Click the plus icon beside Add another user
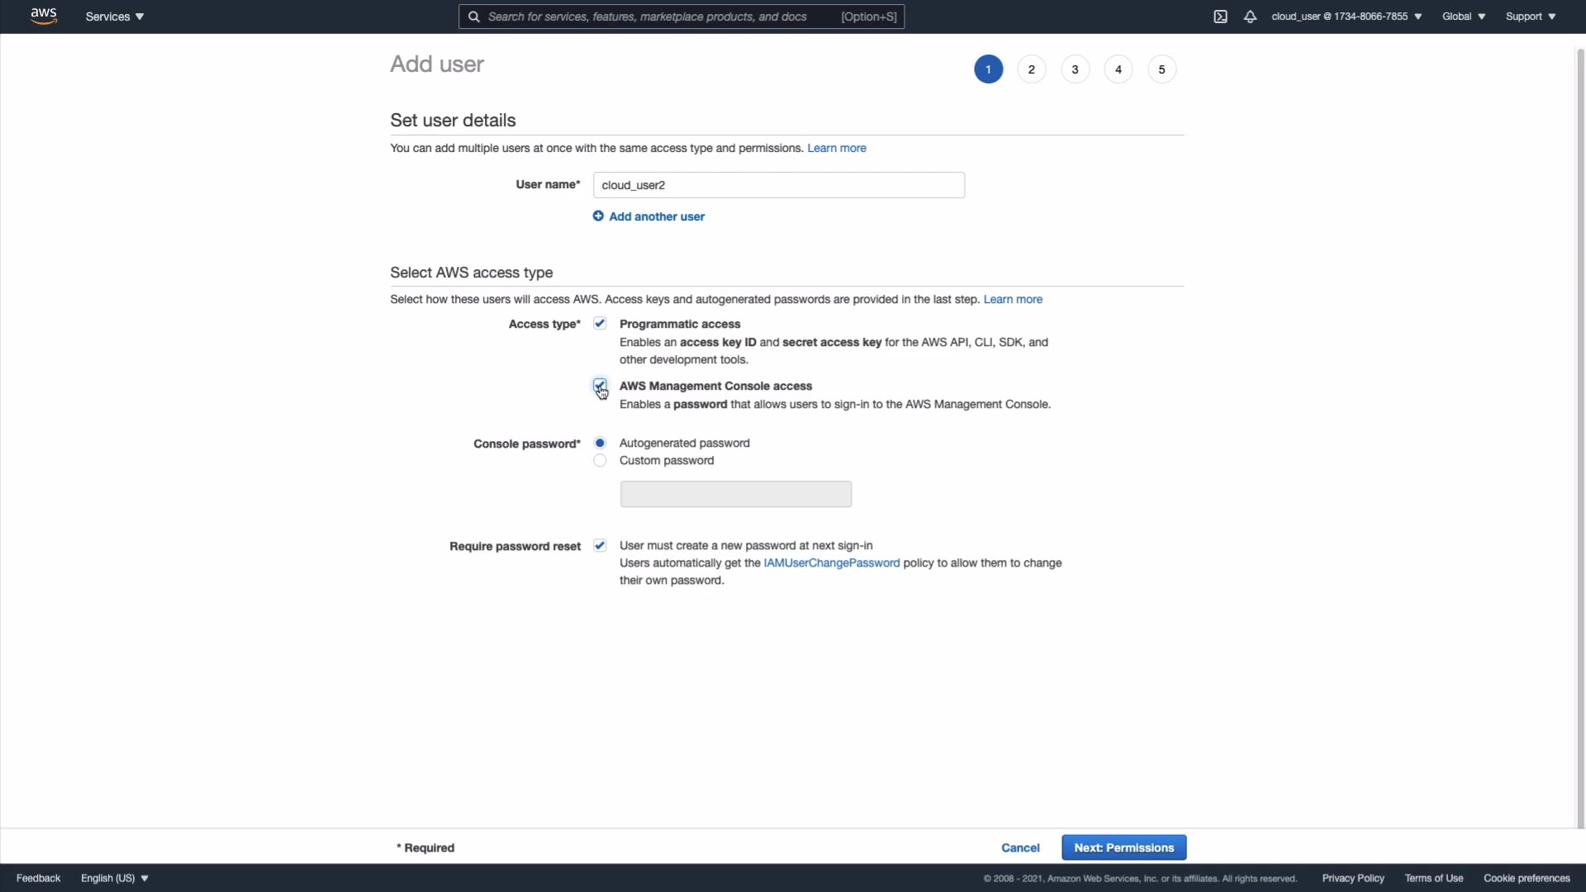This screenshot has height=892, width=1586. click(x=598, y=216)
